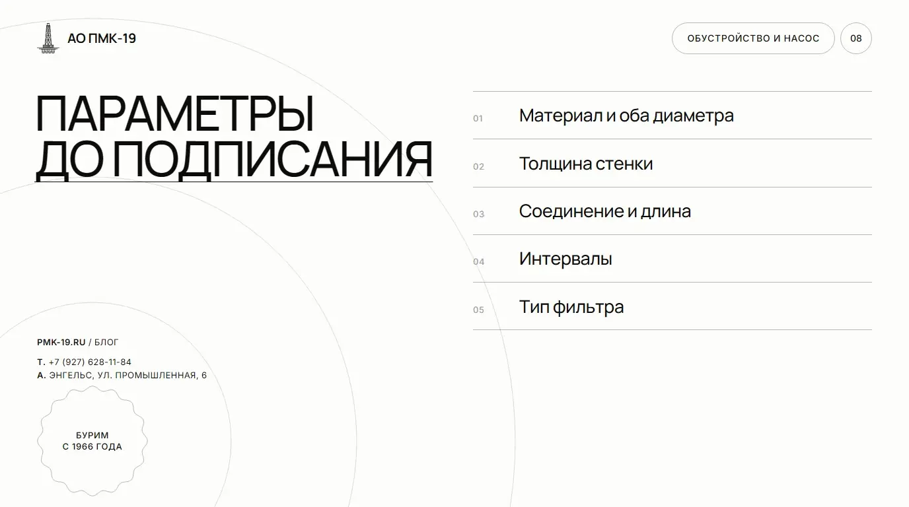Choose the Соединение и длина row
The image size is (909, 507).
tap(673, 211)
